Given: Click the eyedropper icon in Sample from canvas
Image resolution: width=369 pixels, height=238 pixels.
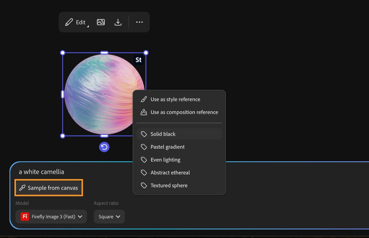Looking at the screenshot, I should pos(22,188).
